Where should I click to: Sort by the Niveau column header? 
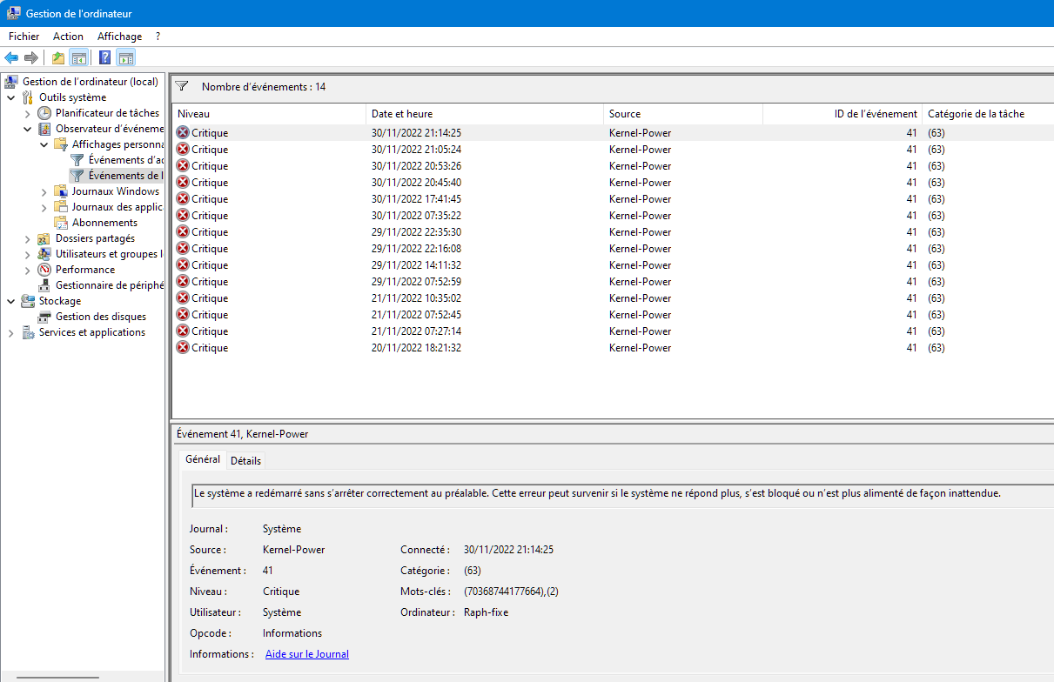point(269,114)
